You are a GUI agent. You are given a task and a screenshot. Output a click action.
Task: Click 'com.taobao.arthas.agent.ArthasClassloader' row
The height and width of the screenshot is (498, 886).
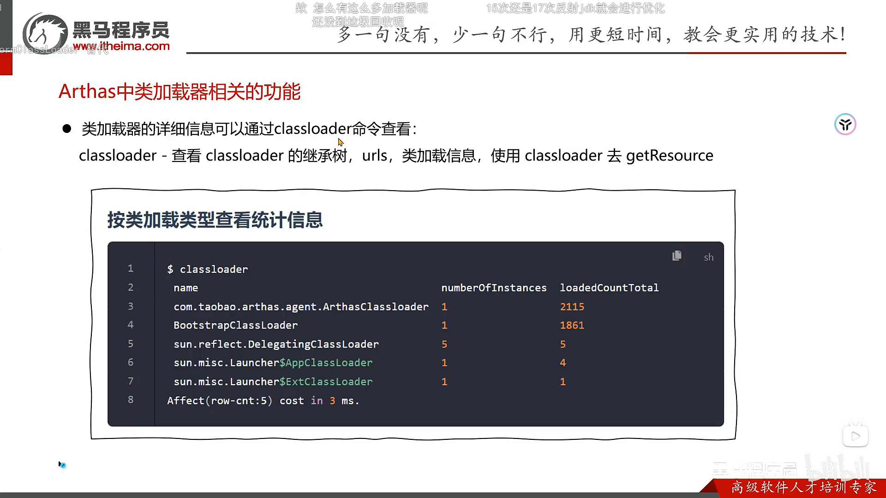coord(301,307)
